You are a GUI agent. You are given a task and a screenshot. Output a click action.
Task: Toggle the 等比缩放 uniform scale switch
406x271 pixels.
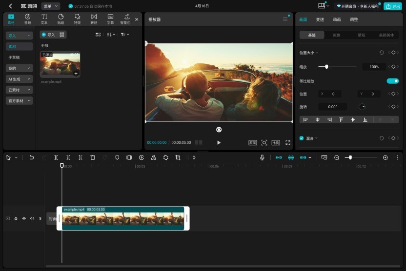click(392, 81)
